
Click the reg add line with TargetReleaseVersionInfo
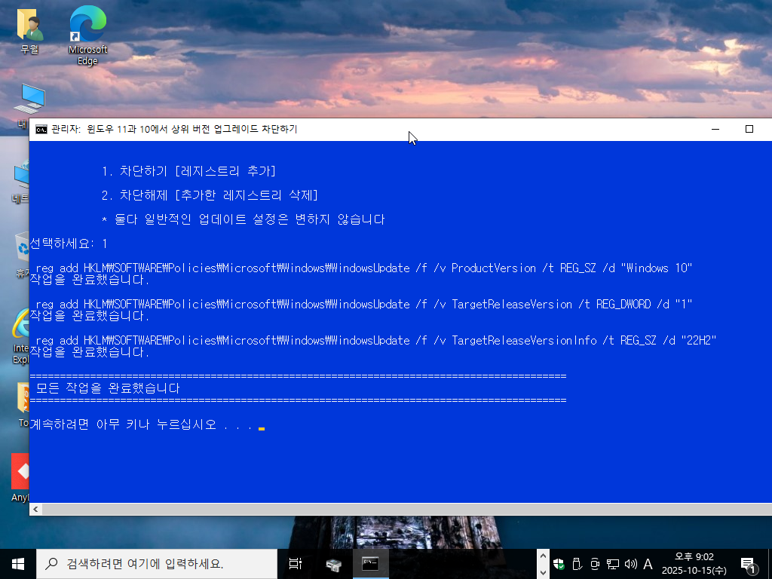click(x=375, y=340)
